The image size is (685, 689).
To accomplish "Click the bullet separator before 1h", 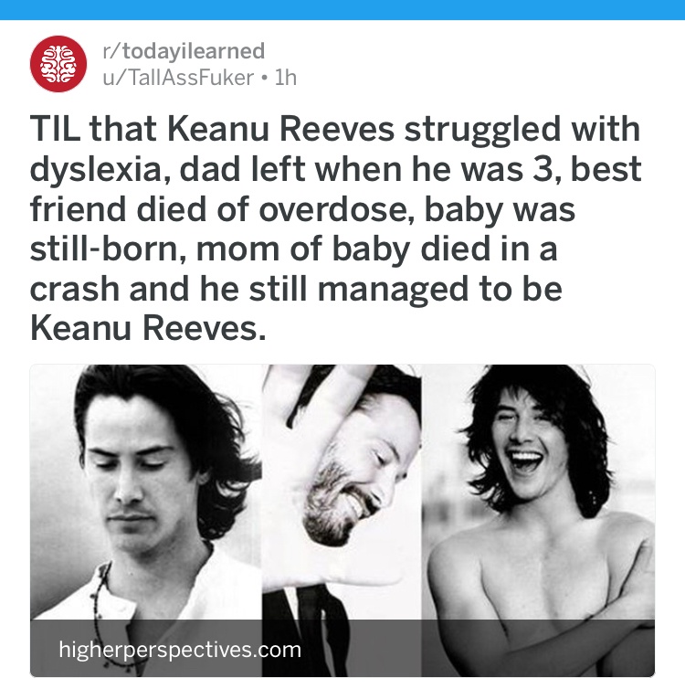I will click(263, 79).
